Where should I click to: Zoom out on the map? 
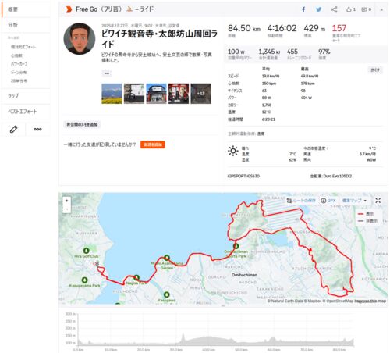(67, 209)
